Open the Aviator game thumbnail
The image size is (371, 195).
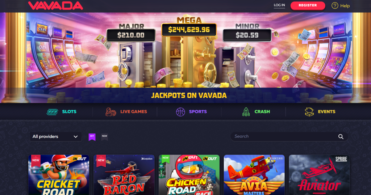(319, 175)
